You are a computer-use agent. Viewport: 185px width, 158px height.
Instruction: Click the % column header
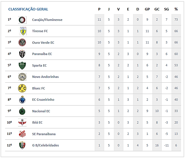click(176, 9)
